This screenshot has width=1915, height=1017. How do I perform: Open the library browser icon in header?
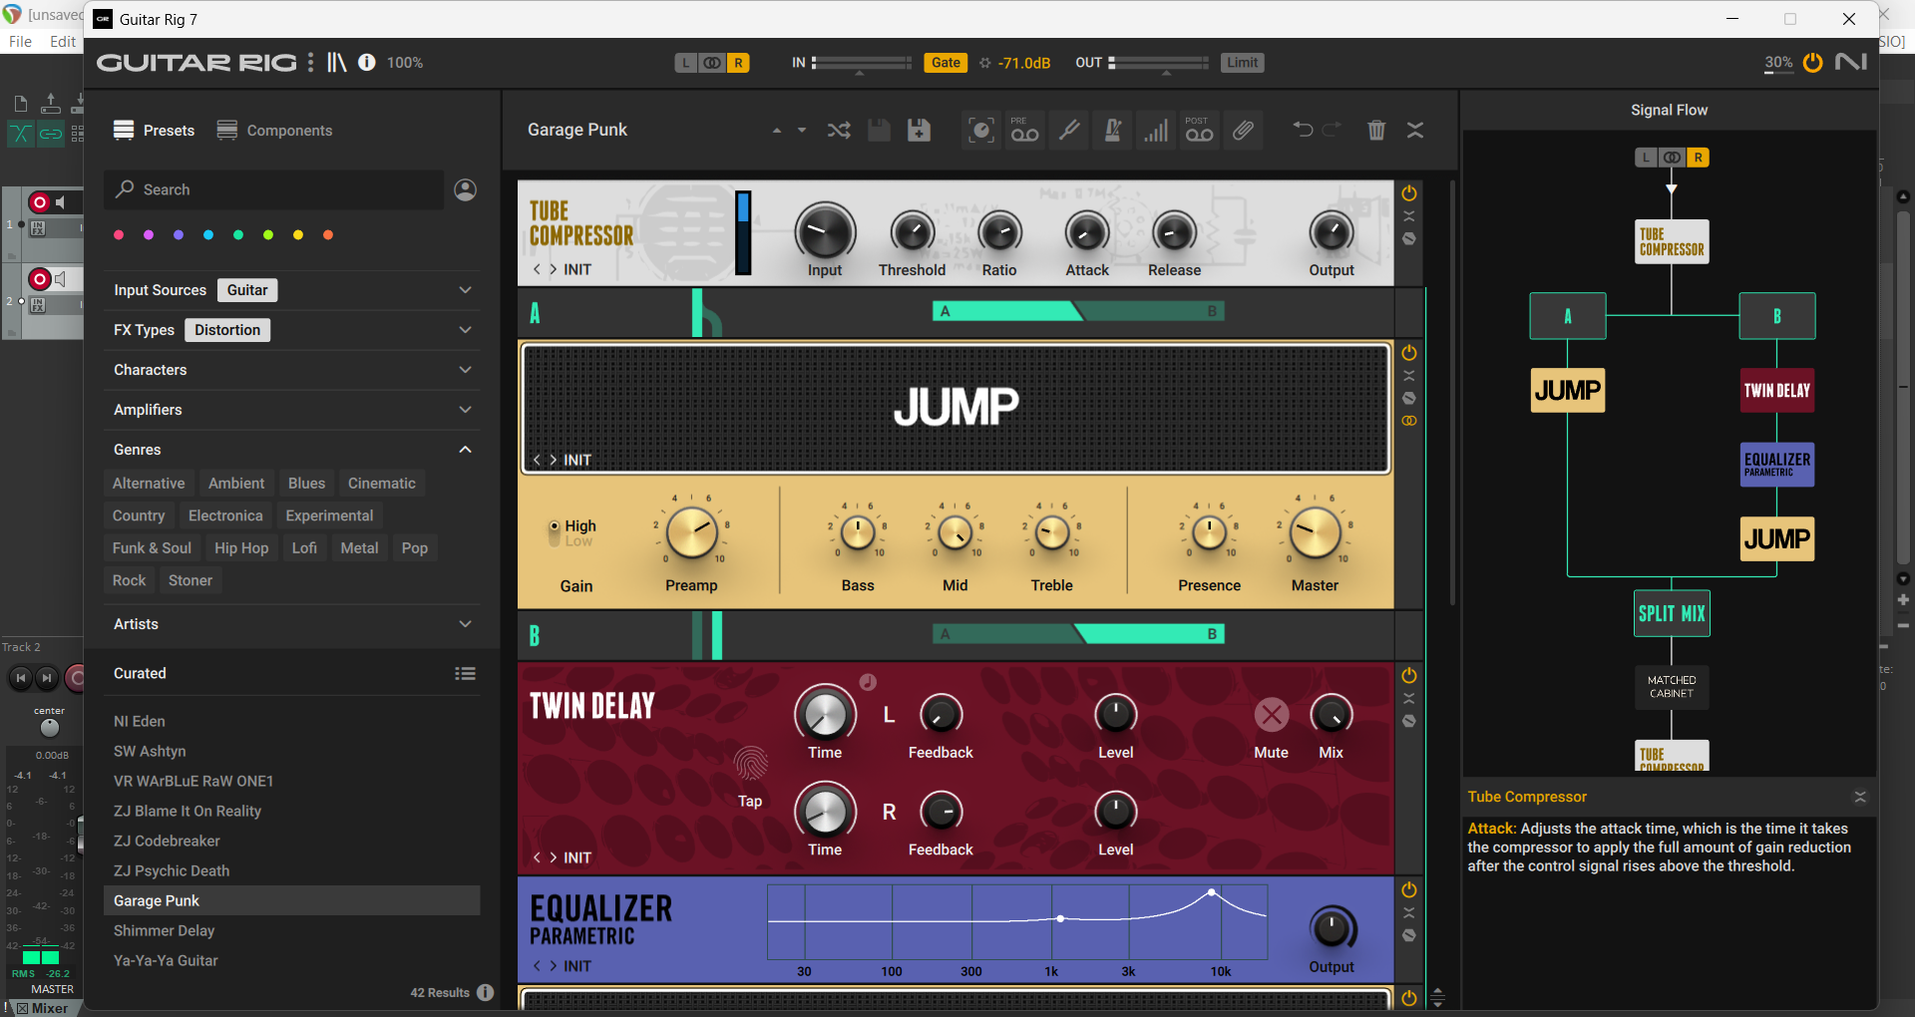pos(337,63)
